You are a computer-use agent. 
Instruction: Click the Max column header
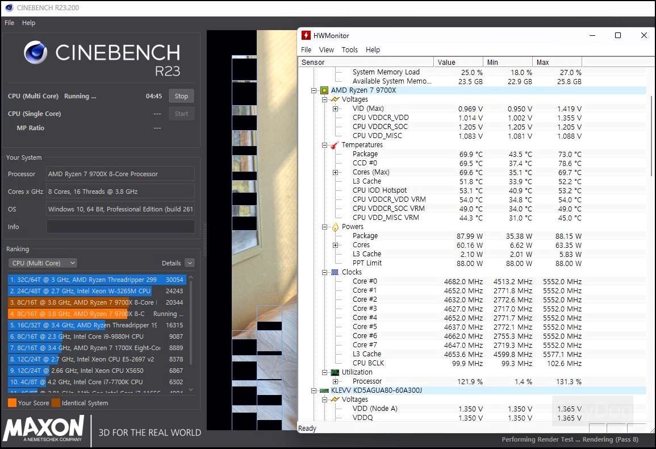[557, 62]
